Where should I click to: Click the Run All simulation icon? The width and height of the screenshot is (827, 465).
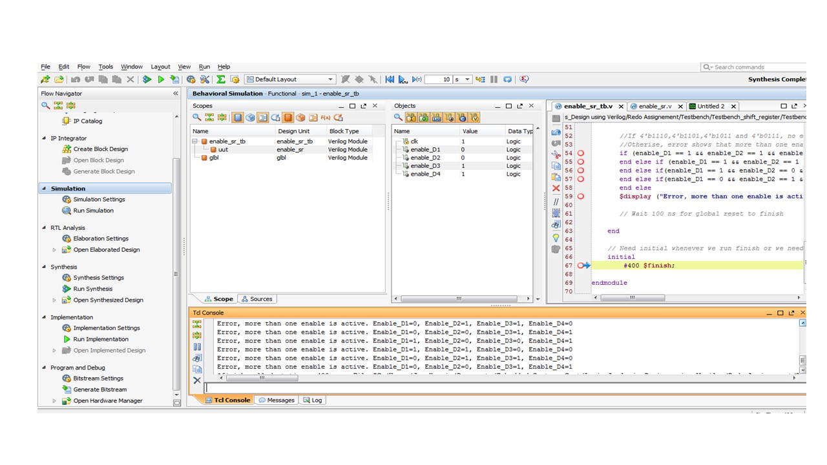coord(403,79)
